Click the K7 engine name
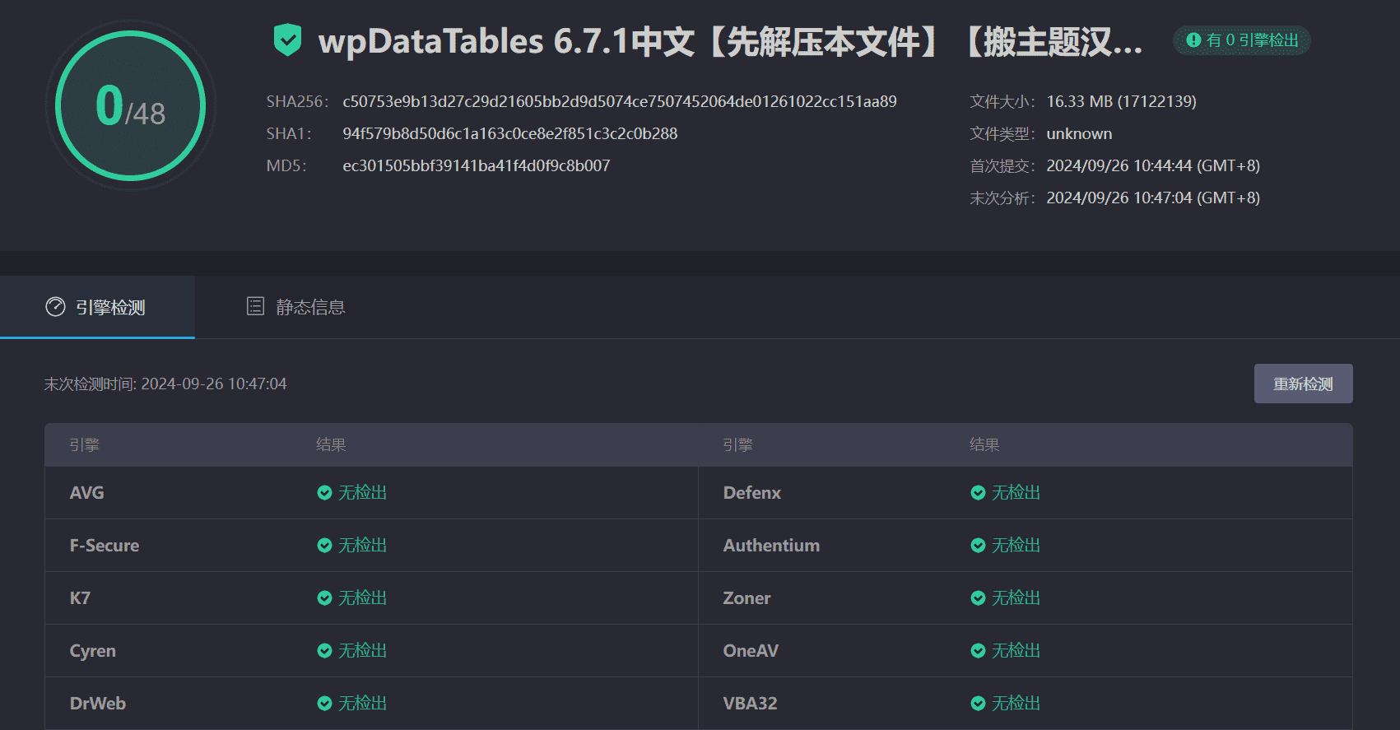Screen dimensions: 1400x730 pyautogui.click(x=80, y=597)
